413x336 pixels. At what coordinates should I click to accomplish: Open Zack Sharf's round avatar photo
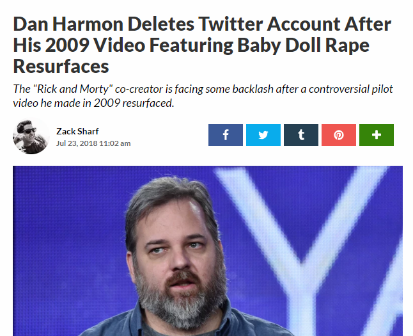point(30,136)
